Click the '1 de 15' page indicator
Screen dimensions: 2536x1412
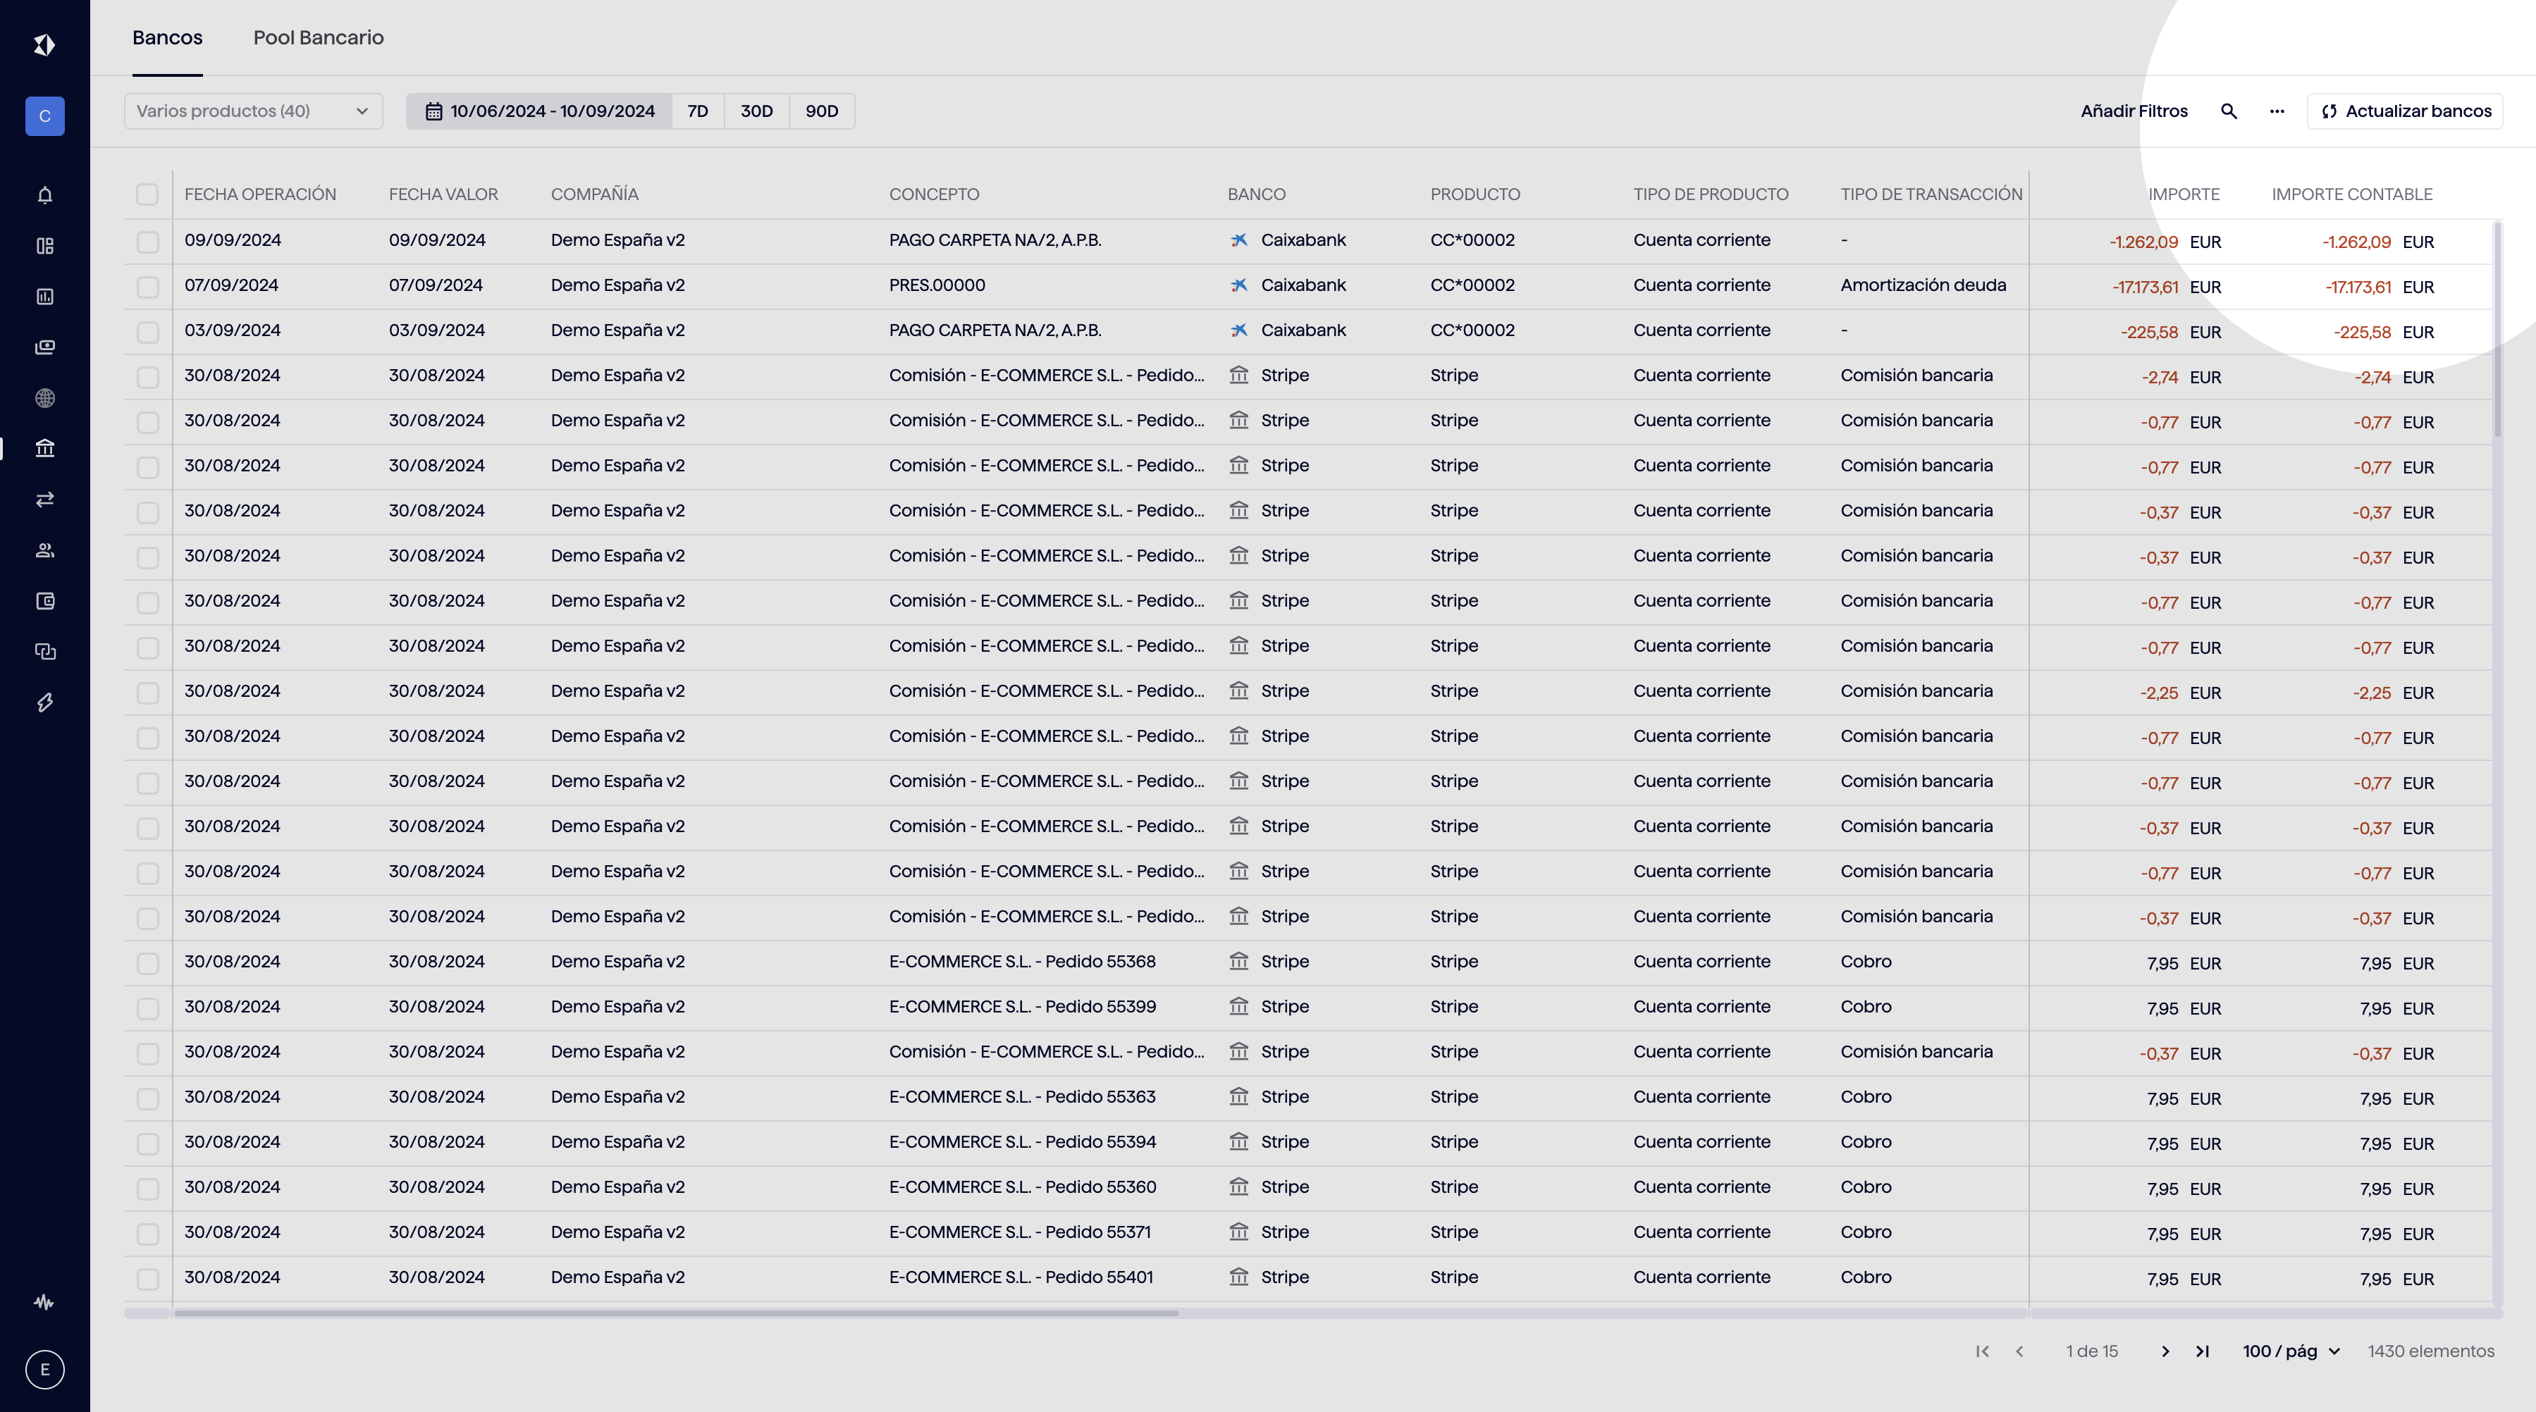point(2092,1352)
